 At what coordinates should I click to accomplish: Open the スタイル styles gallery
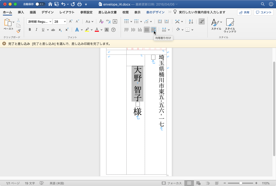[x=216, y=24]
